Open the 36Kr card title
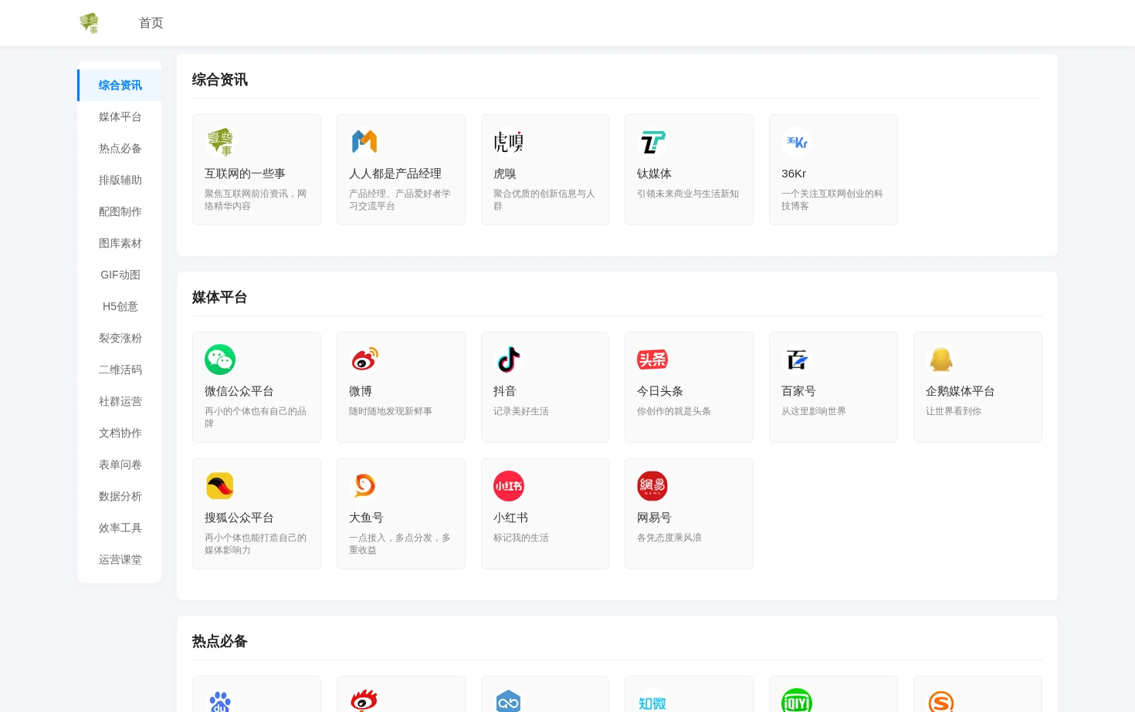This screenshot has height=712, width=1135. [x=794, y=174]
